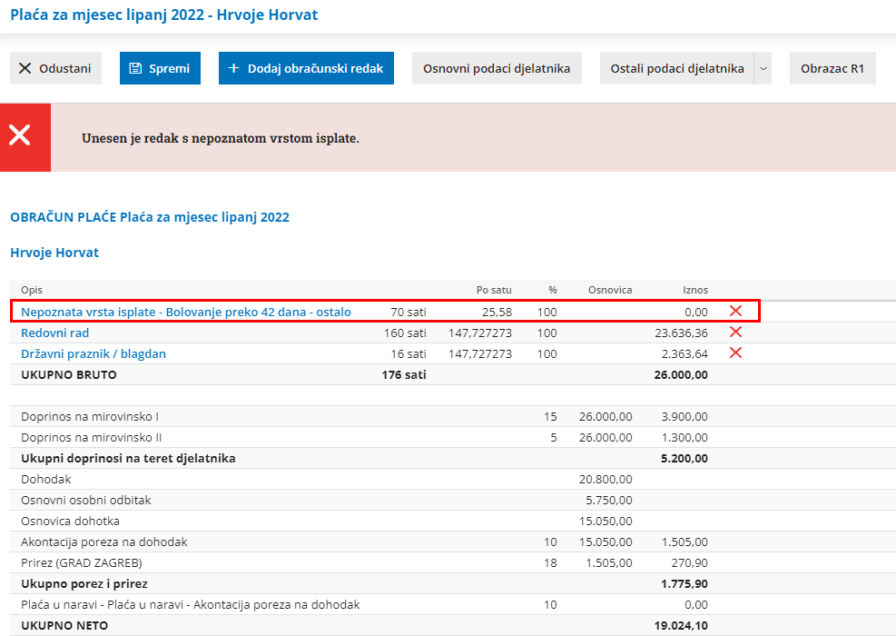Select the Doprinos na mirovinsko II row label
The height and width of the screenshot is (636, 896).
pos(92,438)
